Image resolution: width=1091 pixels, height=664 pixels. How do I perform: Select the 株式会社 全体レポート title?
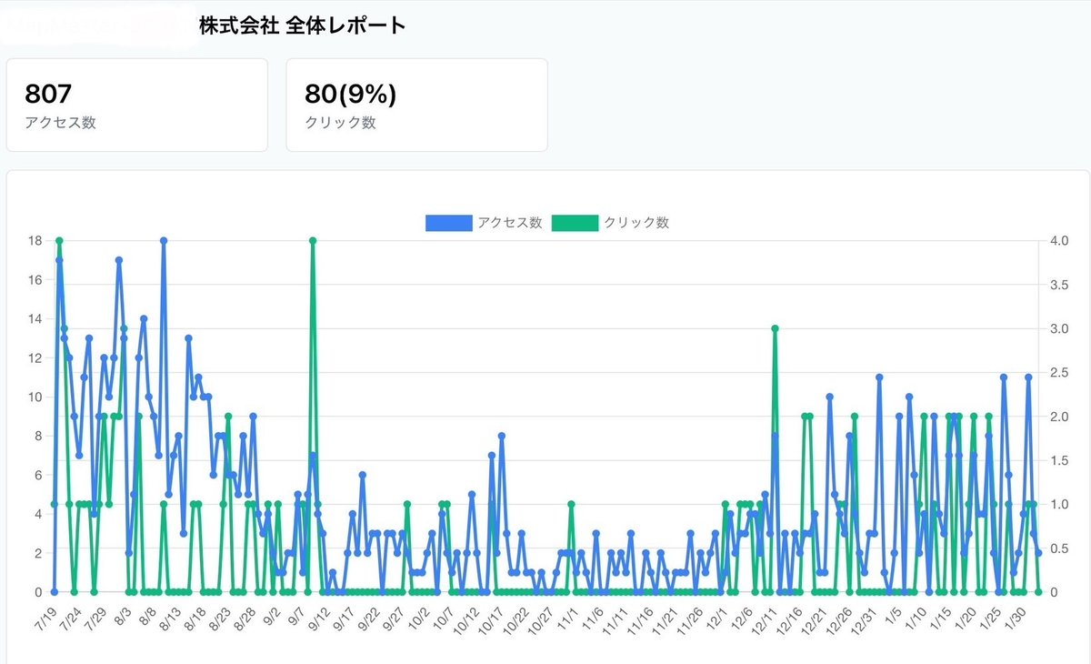coord(302,25)
